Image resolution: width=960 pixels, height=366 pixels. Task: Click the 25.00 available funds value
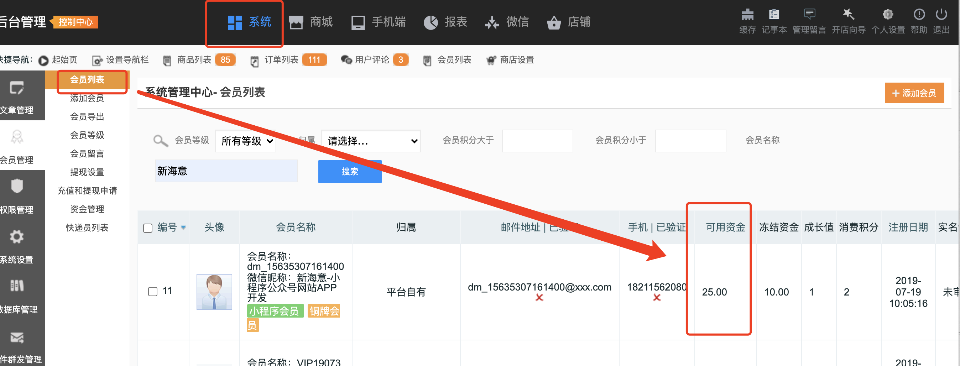tap(714, 292)
